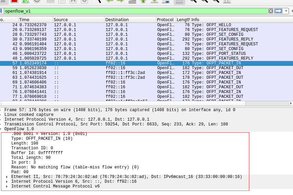
Task: Select the Internet Protocol Version 4 row
Action: click(146, 119)
